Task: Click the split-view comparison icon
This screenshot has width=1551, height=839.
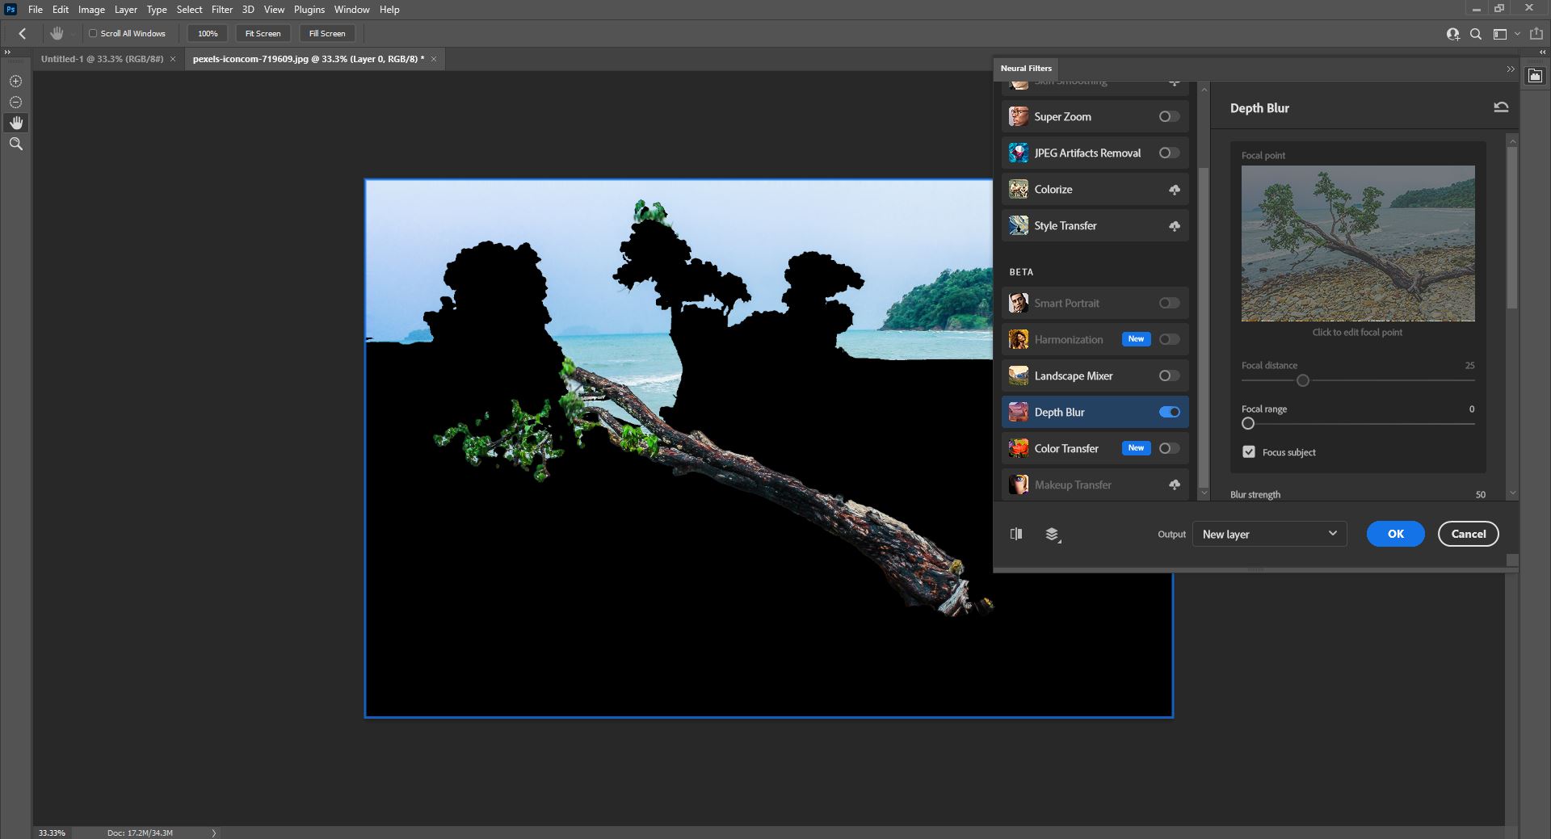Action: coord(1016,534)
